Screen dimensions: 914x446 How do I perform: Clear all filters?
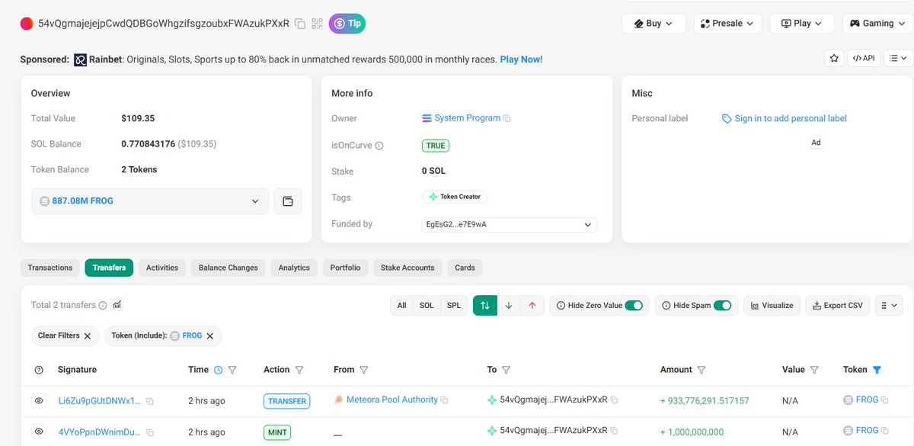65,335
